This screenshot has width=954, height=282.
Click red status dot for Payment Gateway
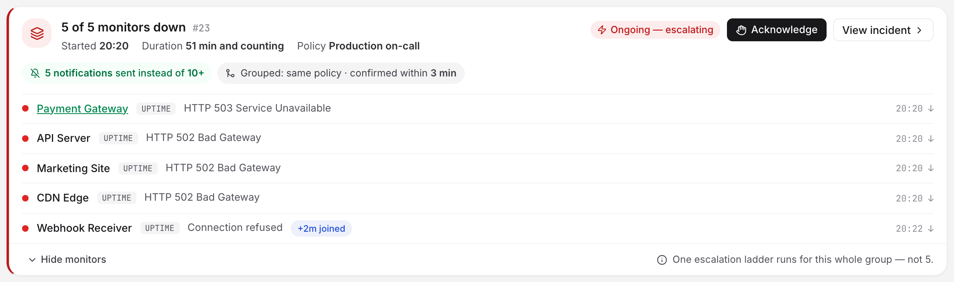click(25, 108)
